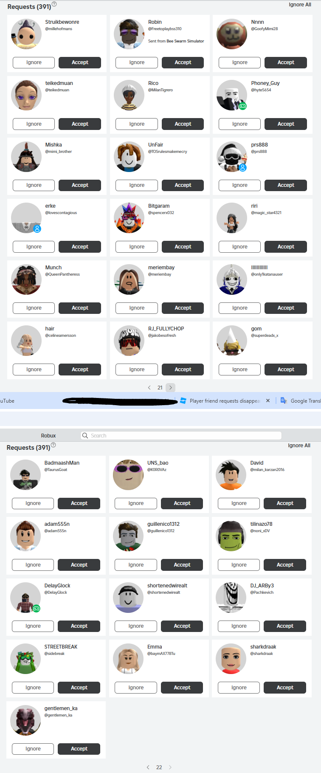Close the Player friend requests tab
This screenshot has height=773, width=321.
(x=268, y=401)
